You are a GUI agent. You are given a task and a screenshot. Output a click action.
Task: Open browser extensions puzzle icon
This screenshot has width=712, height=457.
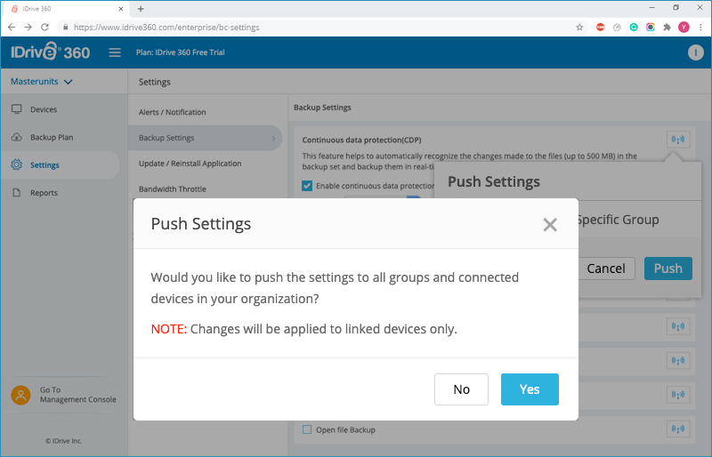(667, 28)
